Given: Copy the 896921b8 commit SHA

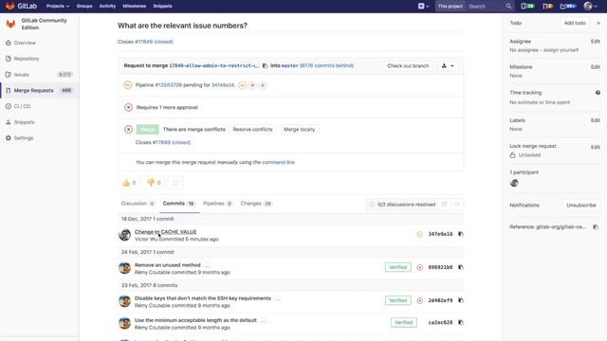Looking at the screenshot, I should [461, 267].
